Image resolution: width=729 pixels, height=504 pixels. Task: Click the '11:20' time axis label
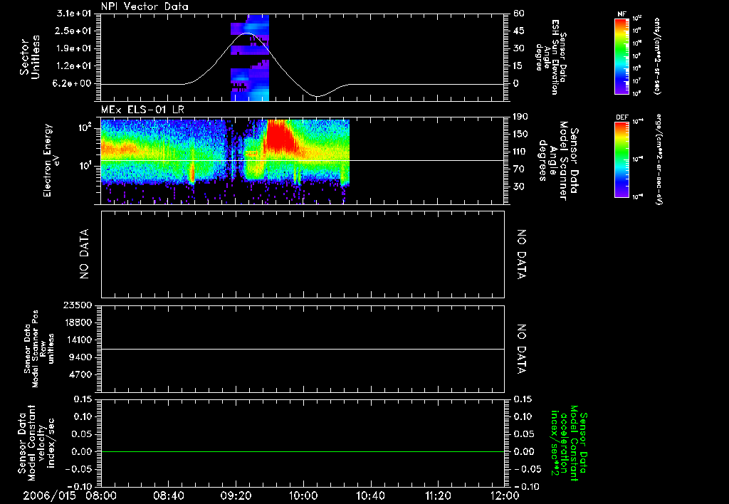coord(438,495)
